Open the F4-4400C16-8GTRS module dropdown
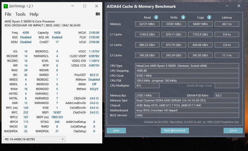 [x=34, y=139]
